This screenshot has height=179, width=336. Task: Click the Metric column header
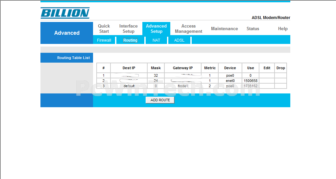[210, 68]
